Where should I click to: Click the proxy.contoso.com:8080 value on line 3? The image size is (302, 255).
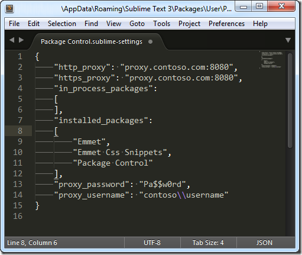[x=181, y=78]
